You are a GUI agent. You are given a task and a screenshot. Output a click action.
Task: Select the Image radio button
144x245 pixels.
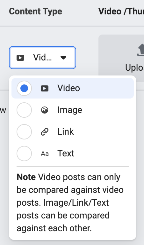click(24, 110)
